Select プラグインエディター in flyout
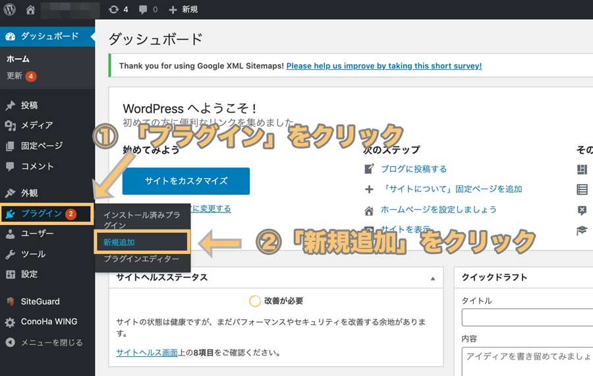The width and height of the screenshot is (593, 376). click(x=142, y=259)
